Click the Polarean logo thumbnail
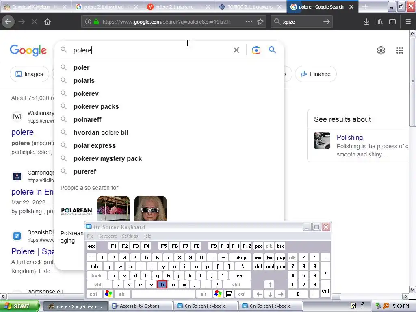 tap(76, 211)
